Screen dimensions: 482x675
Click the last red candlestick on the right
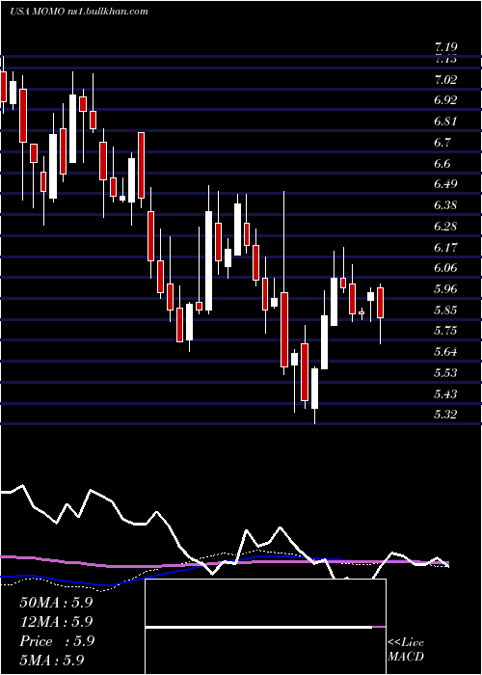(x=380, y=303)
